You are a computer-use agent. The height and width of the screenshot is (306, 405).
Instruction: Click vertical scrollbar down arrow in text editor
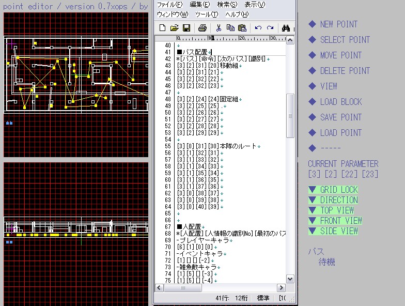(x=290, y=279)
